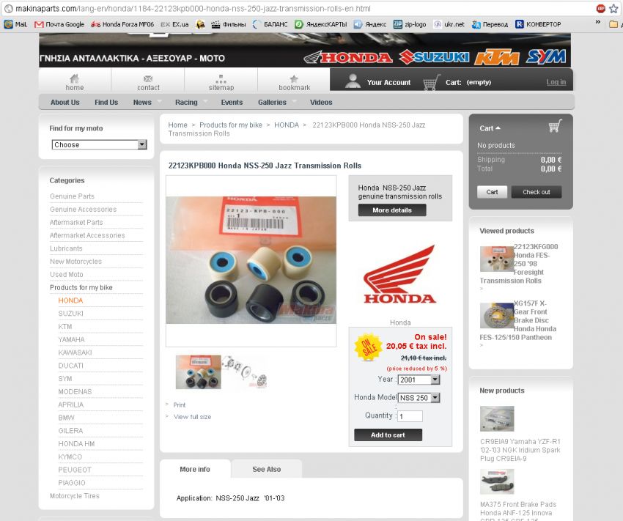
Task: Click the Quantity input field
Action: click(x=410, y=416)
